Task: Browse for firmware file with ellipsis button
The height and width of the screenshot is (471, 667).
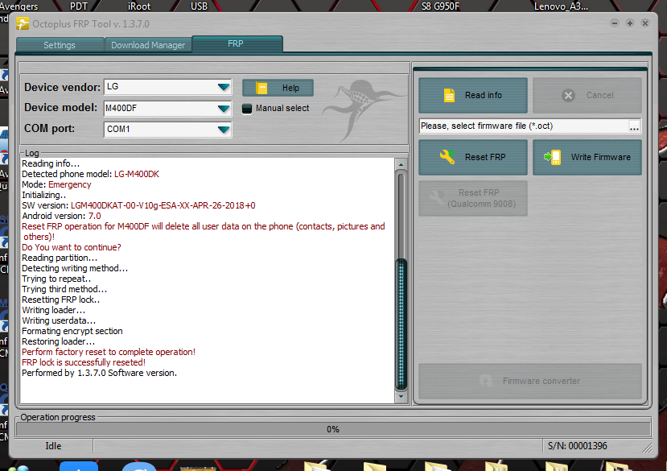Action: [634, 126]
